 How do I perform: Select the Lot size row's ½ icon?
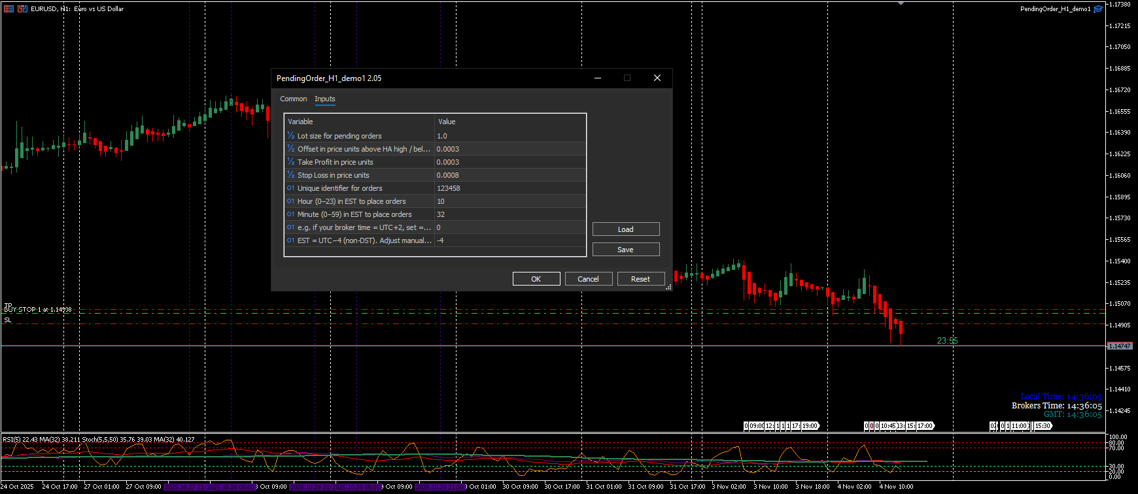[291, 136]
